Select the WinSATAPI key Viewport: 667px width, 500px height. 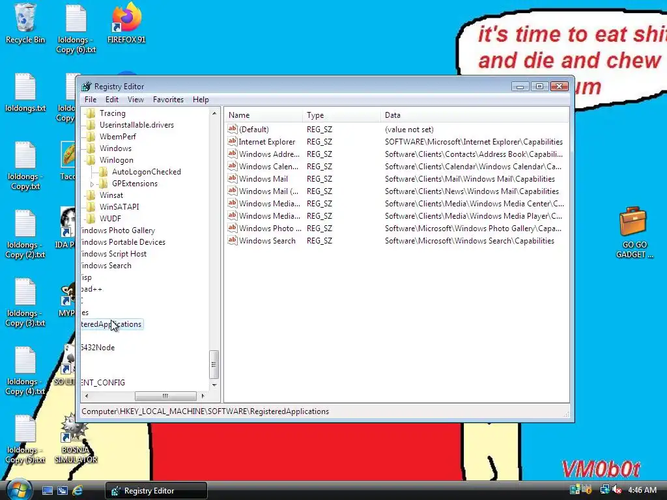119,207
